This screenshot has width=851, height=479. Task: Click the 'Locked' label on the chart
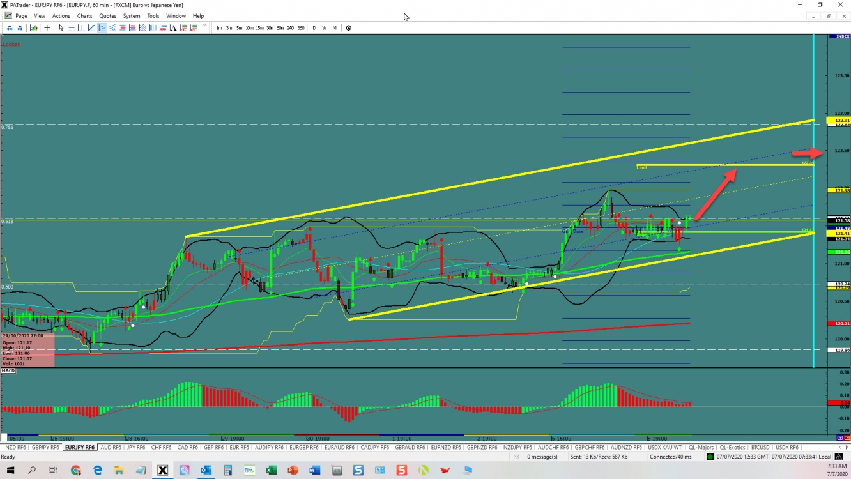pyautogui.click(x=11, y=44)
